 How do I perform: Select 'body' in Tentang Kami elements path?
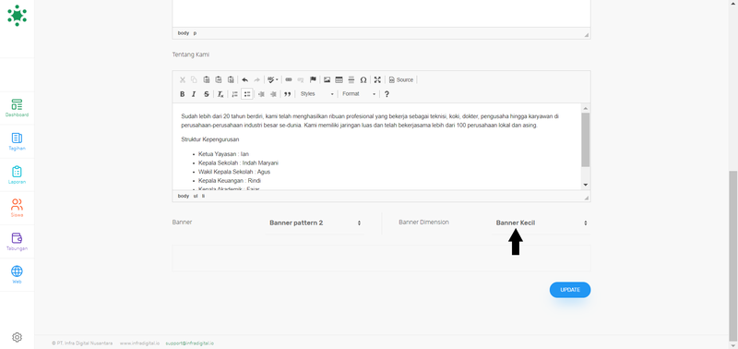[183, 196]
